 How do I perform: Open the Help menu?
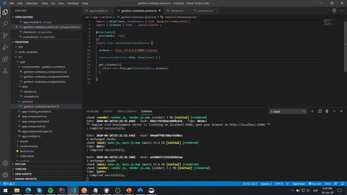85,3
